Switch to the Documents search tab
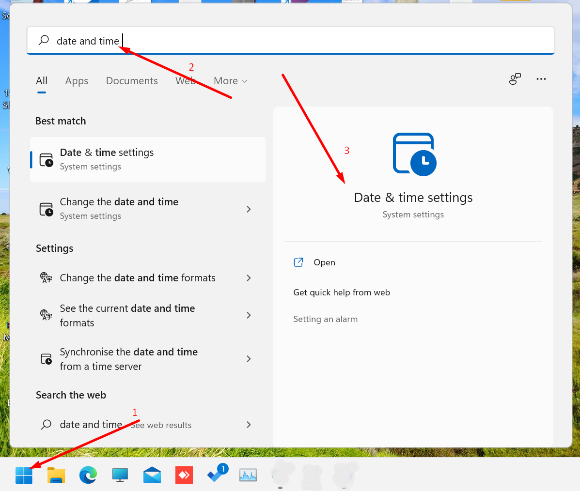580x491 pixels. 132,81
